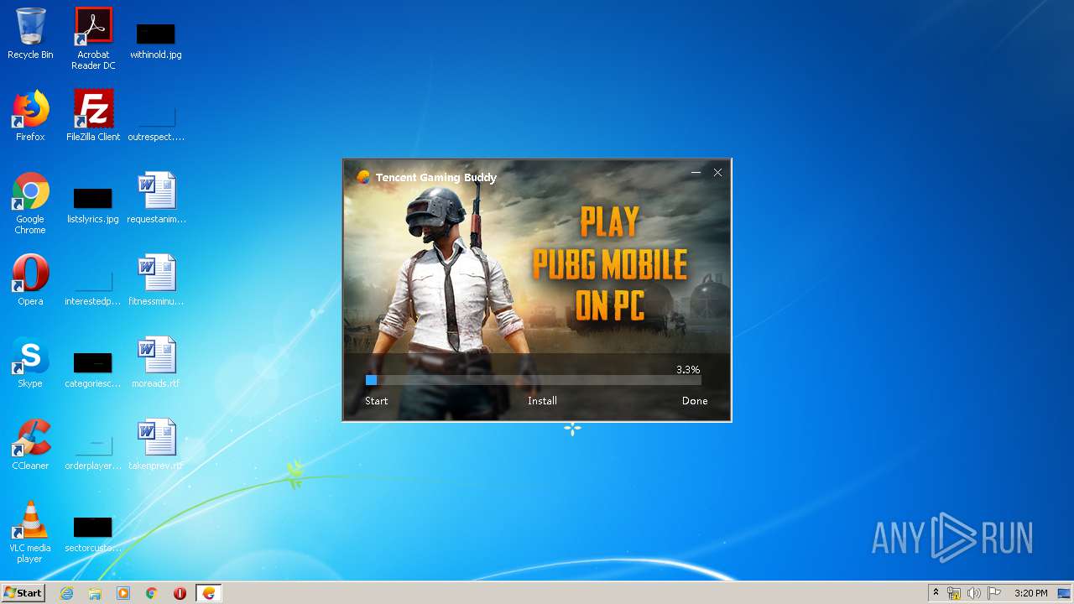Image resolution: width=1074 pixels, height=604 pixels.
Task: Open the Windows Start menu
Action: (23, 593)
